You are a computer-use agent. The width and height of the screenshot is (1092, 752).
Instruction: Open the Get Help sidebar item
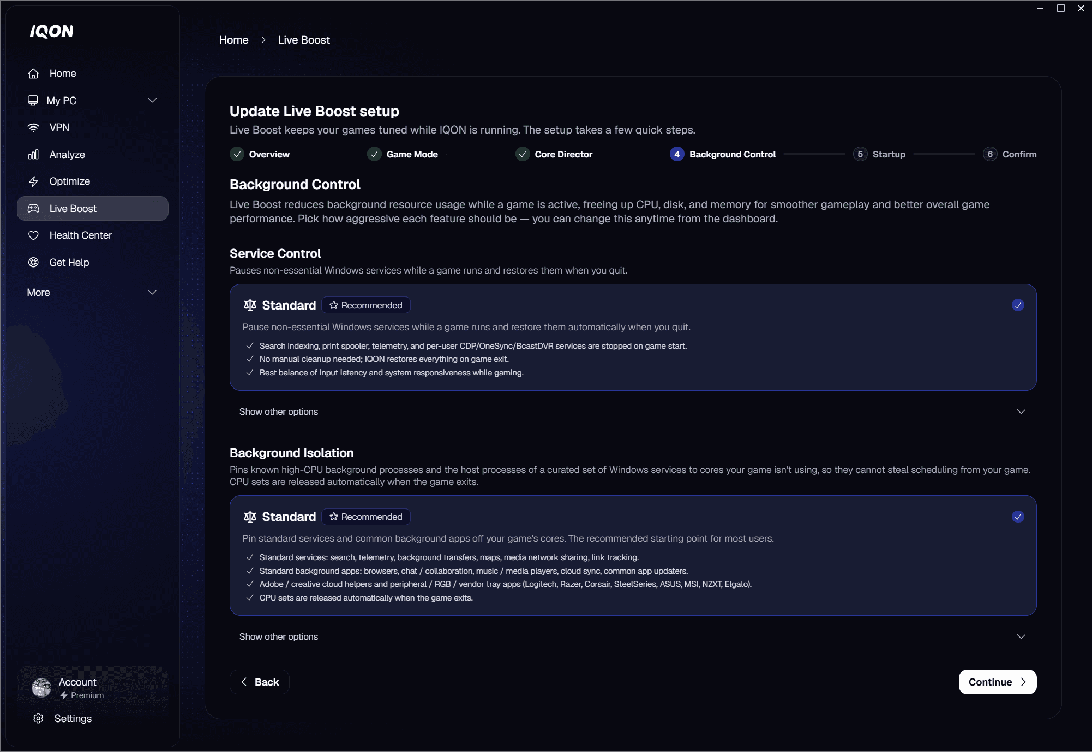[x=93, y=263]
